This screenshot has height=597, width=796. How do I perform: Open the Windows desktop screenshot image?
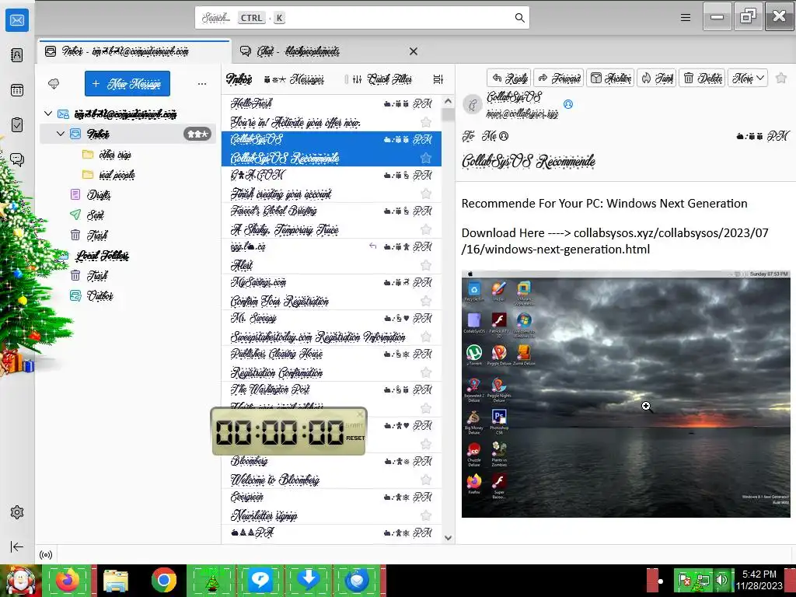point(626,394)
